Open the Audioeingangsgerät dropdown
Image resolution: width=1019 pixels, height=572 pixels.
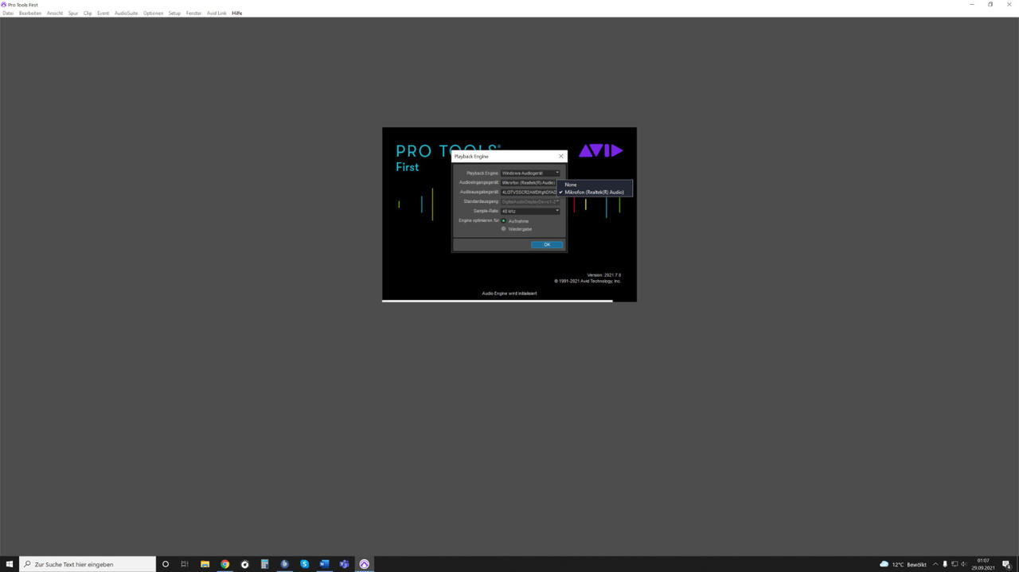[530, 182]
